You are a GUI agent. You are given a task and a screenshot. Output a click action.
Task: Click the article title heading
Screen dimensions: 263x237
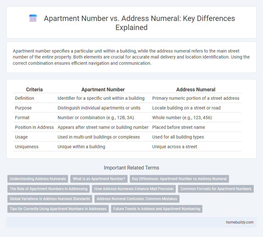point(139,23)
